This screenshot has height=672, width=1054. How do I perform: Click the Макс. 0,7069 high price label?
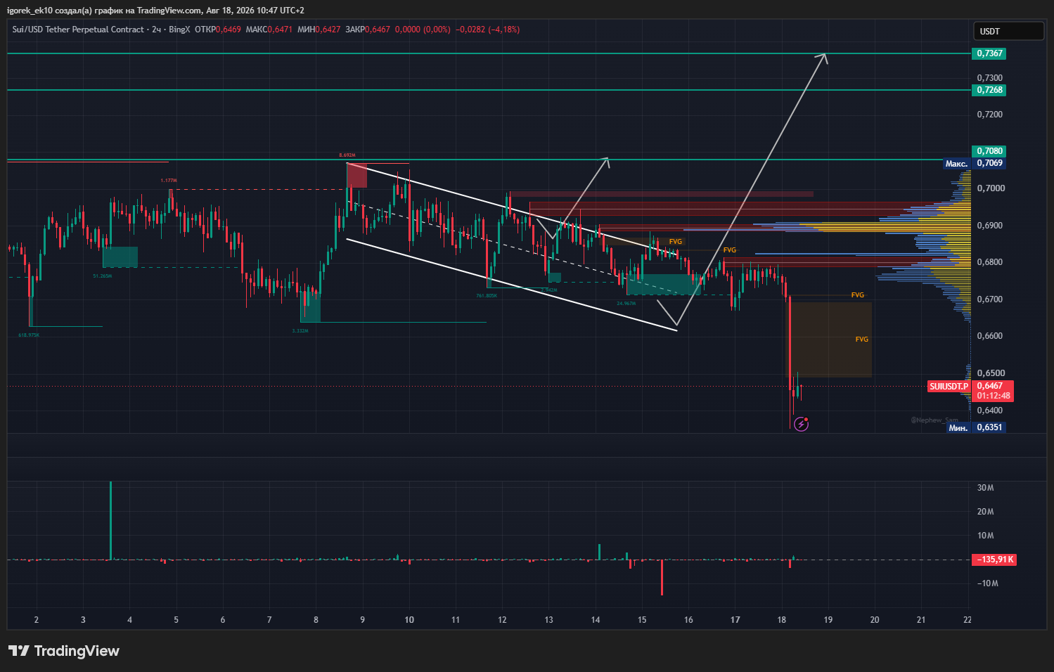(975, 163)
